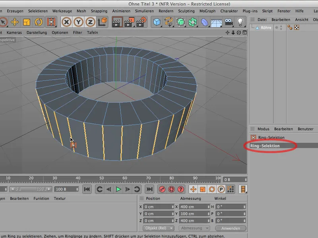This screenshot has height=238, width=318.
Task: Render the current viewport
Action: pos(117,23)
